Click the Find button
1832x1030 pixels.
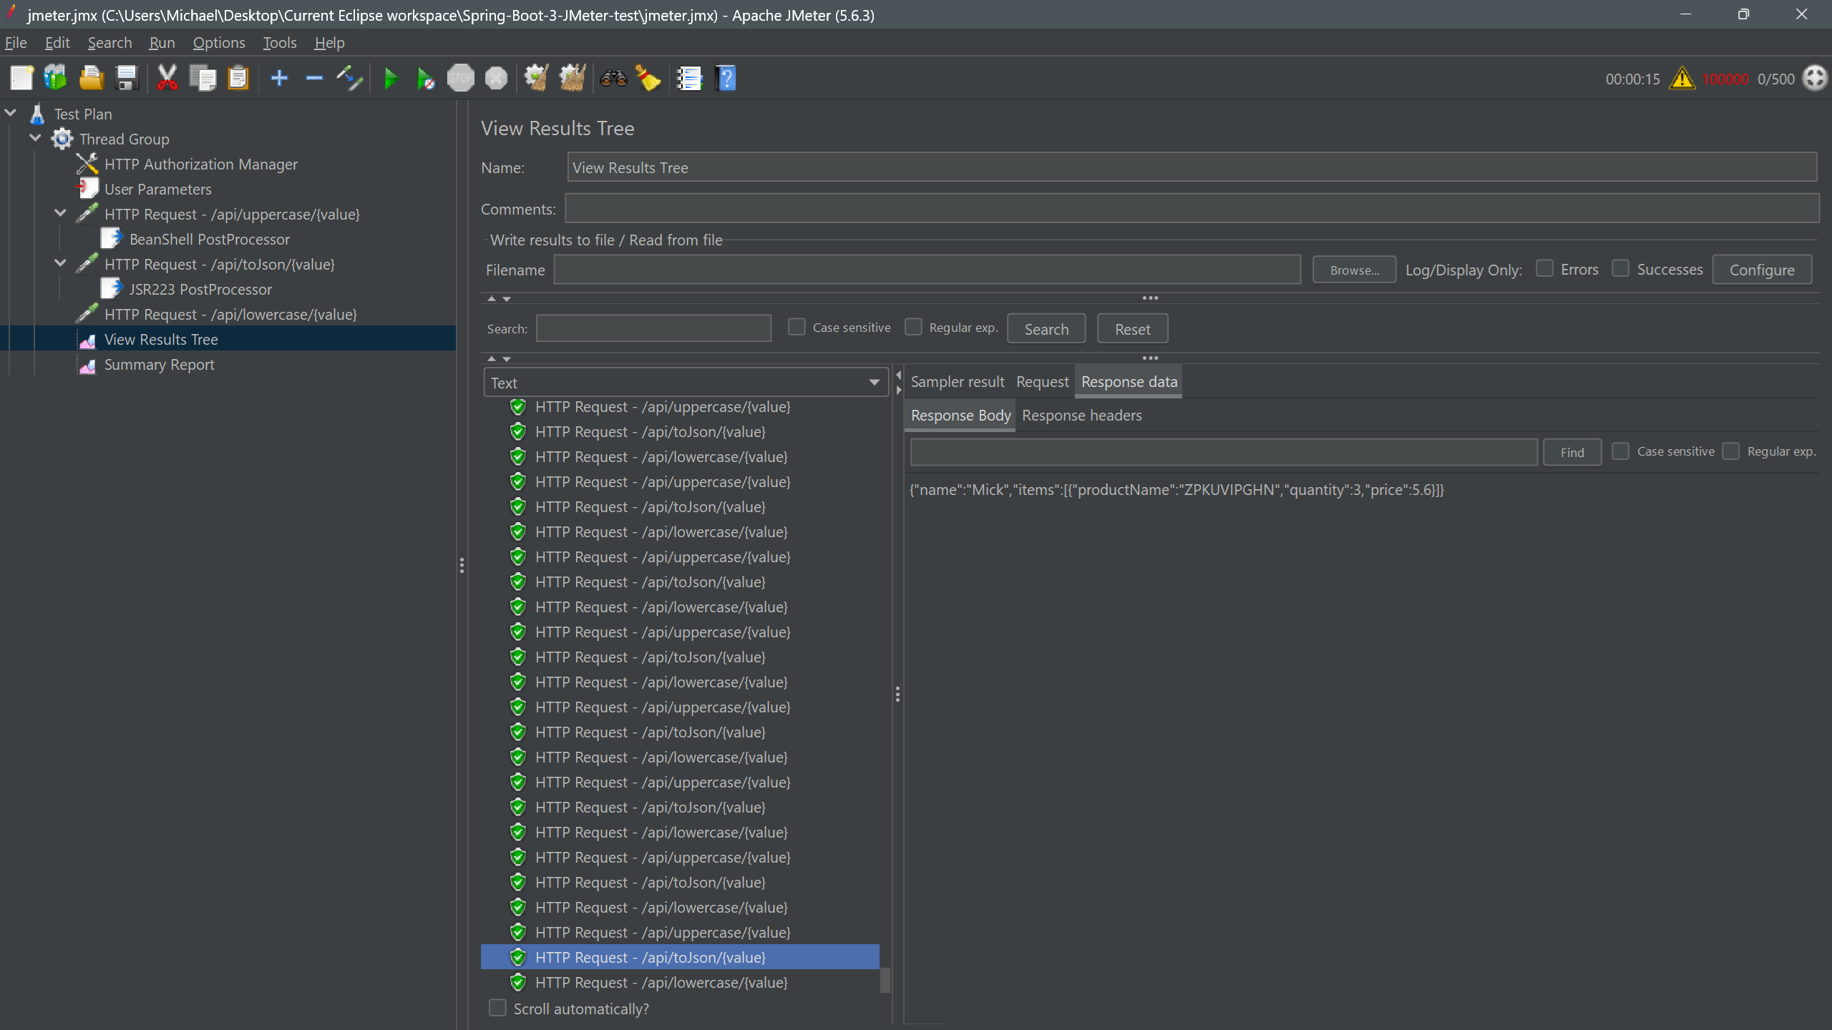[x=1572, y=452]
